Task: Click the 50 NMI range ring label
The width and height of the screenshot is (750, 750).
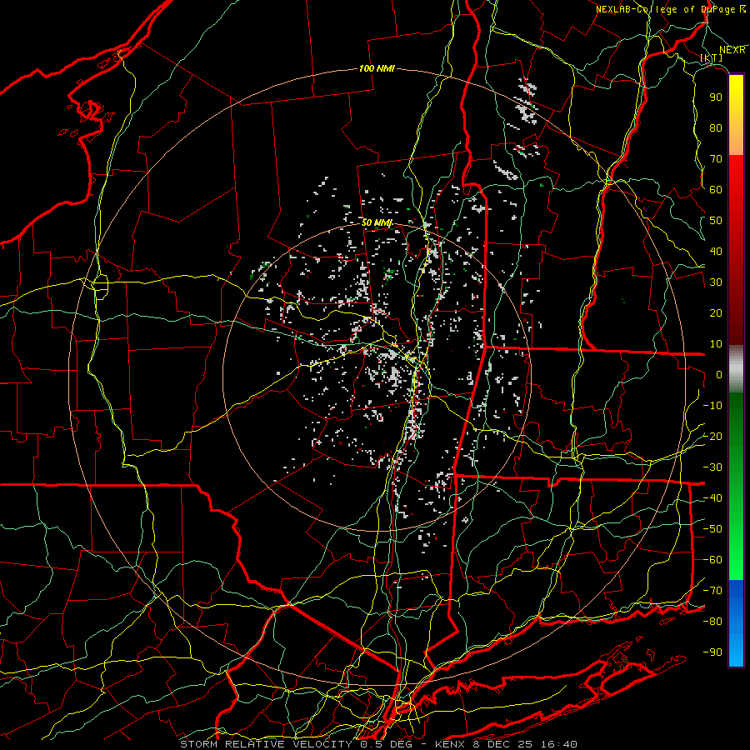Action: tap(377, 222)
